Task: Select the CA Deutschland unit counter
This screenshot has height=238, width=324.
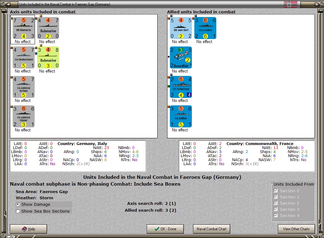Action: [x=24, y=58]
